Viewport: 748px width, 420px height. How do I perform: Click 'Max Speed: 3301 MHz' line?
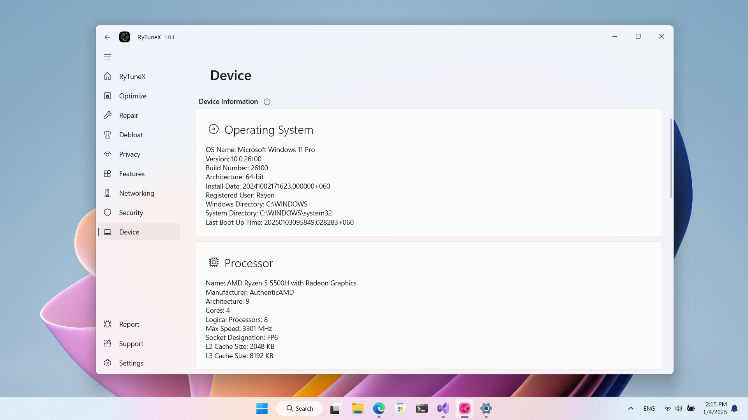click(x=239, y=329)
